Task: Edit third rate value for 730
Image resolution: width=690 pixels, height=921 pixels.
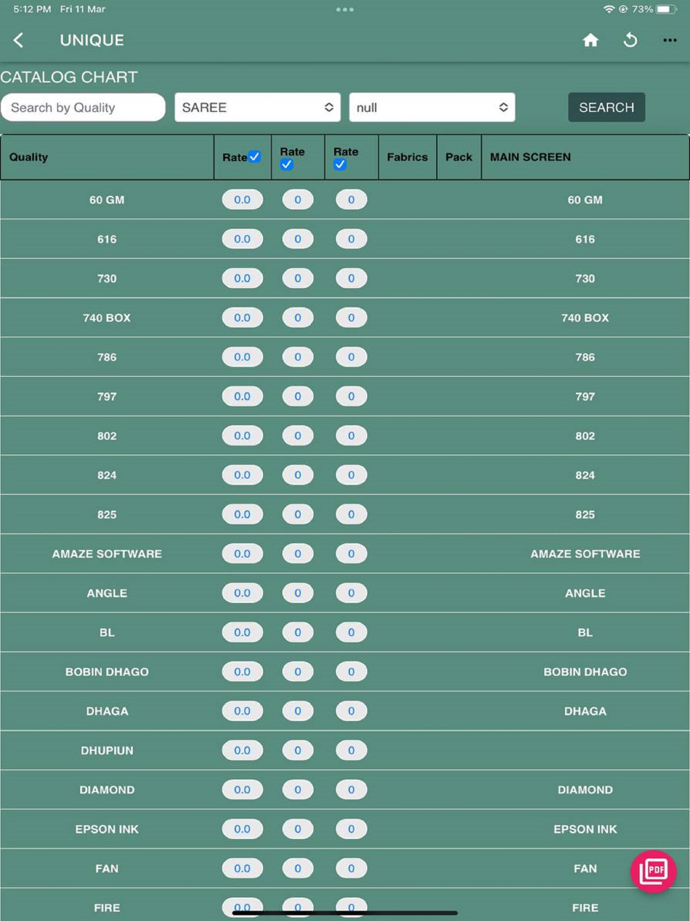Action: tap(351, 278)
